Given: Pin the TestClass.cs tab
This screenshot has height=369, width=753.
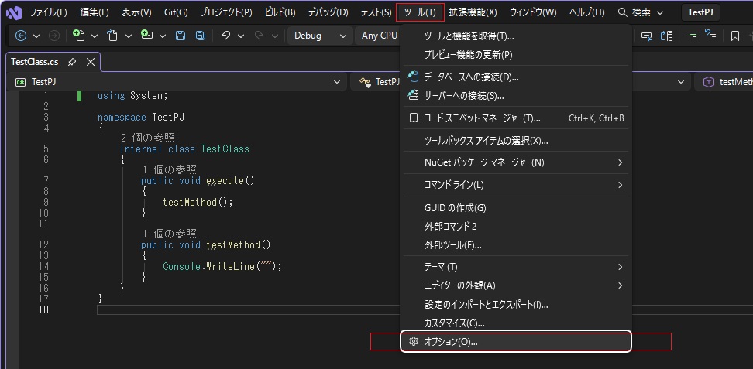Looking at the screenshot, I should point(72,62).
